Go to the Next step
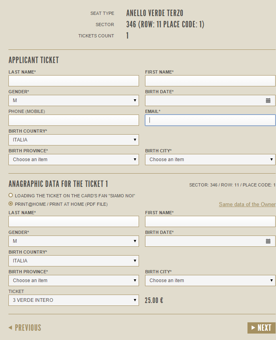The image size is (276, 340). (x=262, y=328)
